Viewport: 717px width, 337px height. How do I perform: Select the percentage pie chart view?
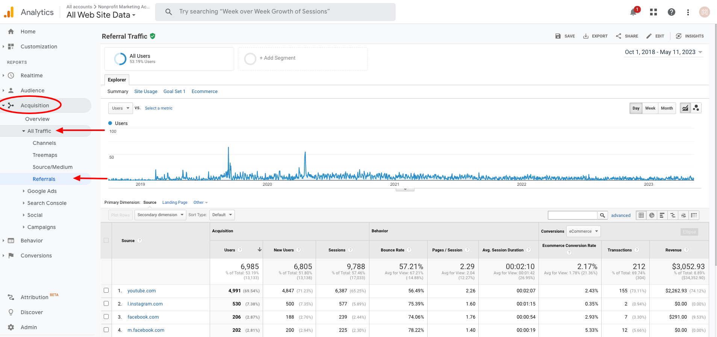point(652,215)
